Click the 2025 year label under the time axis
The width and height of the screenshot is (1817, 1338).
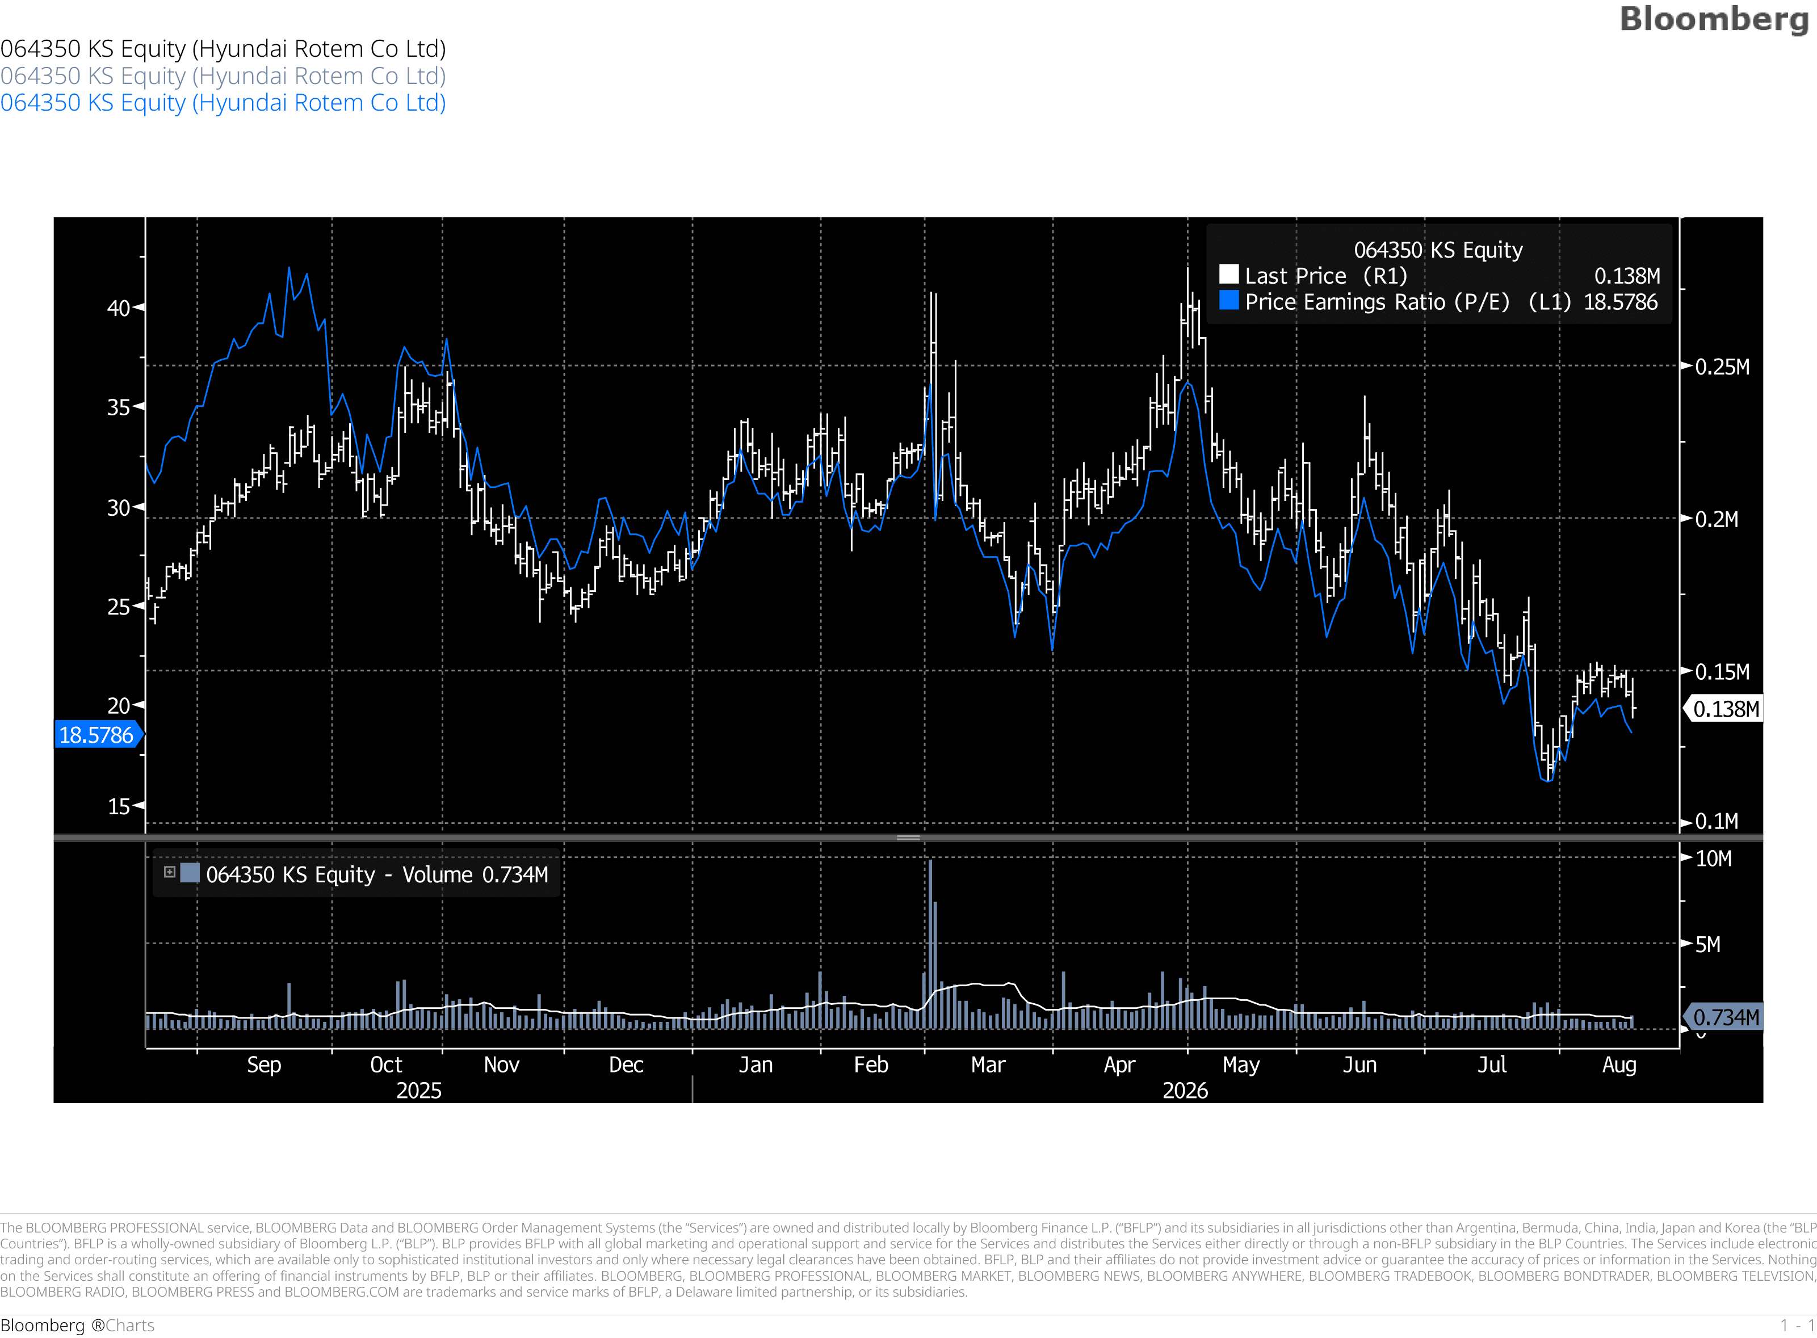click(x=419, y=1090)
